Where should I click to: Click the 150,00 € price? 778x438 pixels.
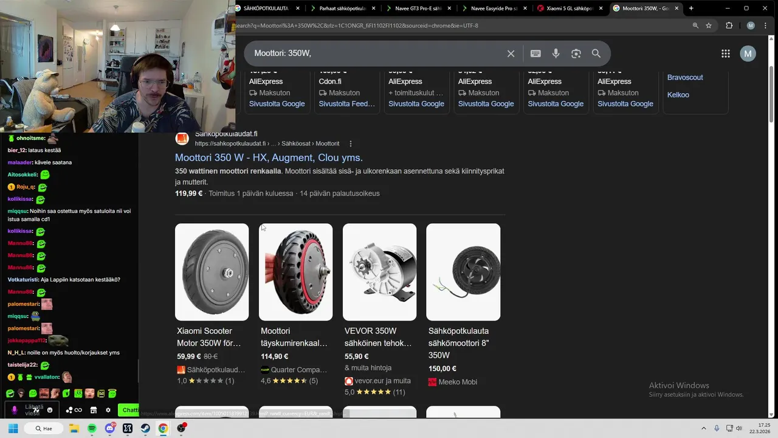click(x=442, y=369)
